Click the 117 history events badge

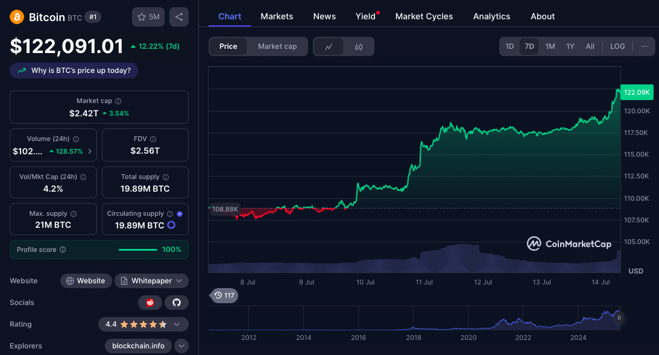point(224,295)
